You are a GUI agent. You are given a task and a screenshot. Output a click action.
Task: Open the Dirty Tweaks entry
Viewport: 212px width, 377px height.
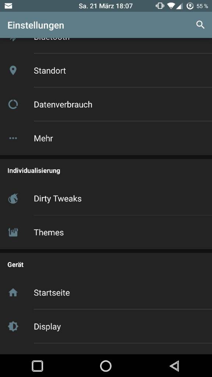coord(106,198)
